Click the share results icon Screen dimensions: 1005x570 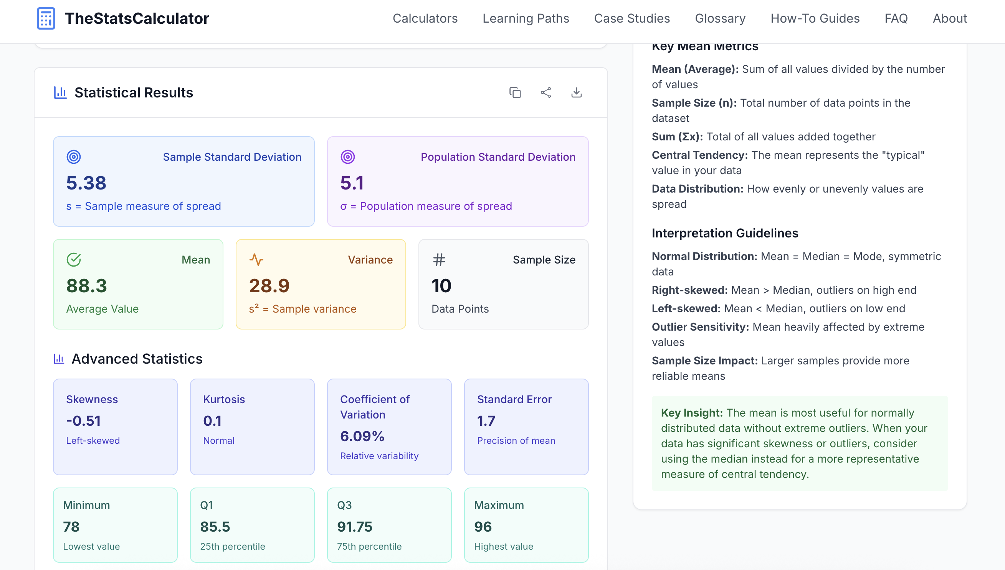coord(545,93)
